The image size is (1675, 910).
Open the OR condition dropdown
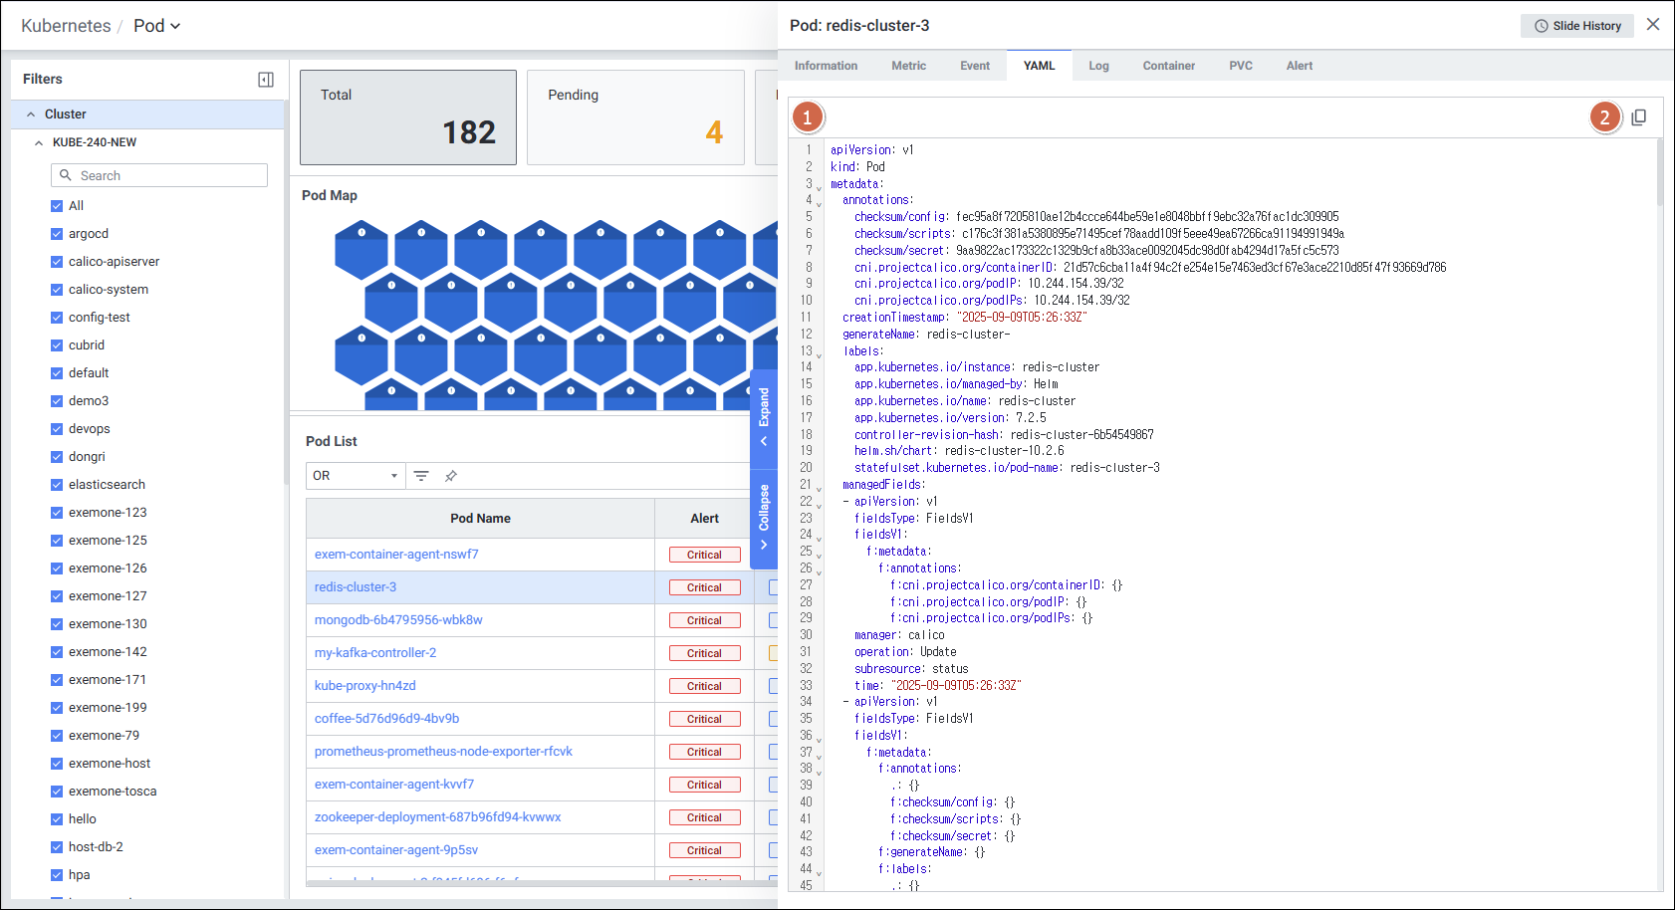(x=355, y=476)
